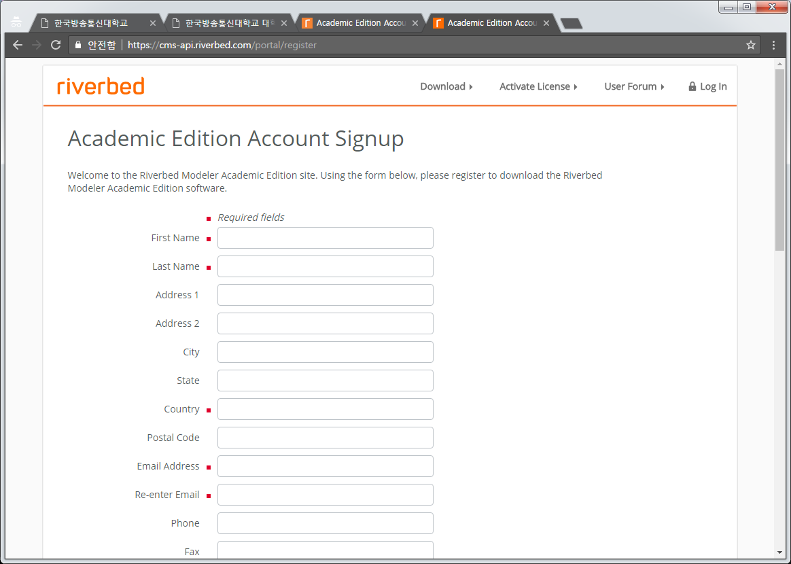Focus the First Name field

(326, 238)
